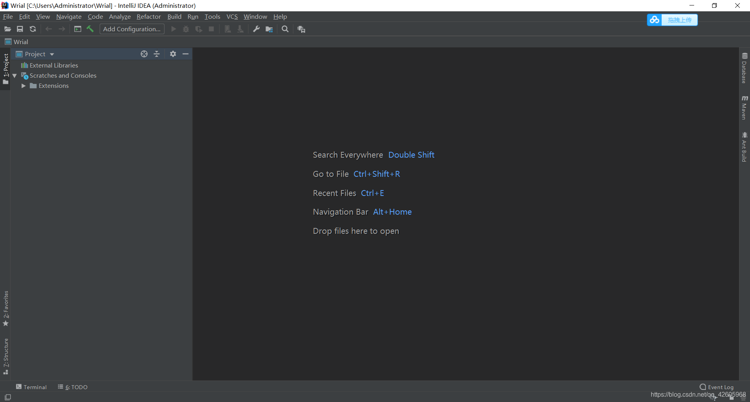This screenshot has height=402, width=750.
Task: Click the 'Ctrl+Shift+R' shortcut text
Action: (x=377, y=174)
